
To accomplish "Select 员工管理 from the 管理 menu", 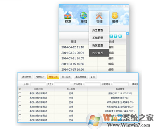I will click(99, 30).
